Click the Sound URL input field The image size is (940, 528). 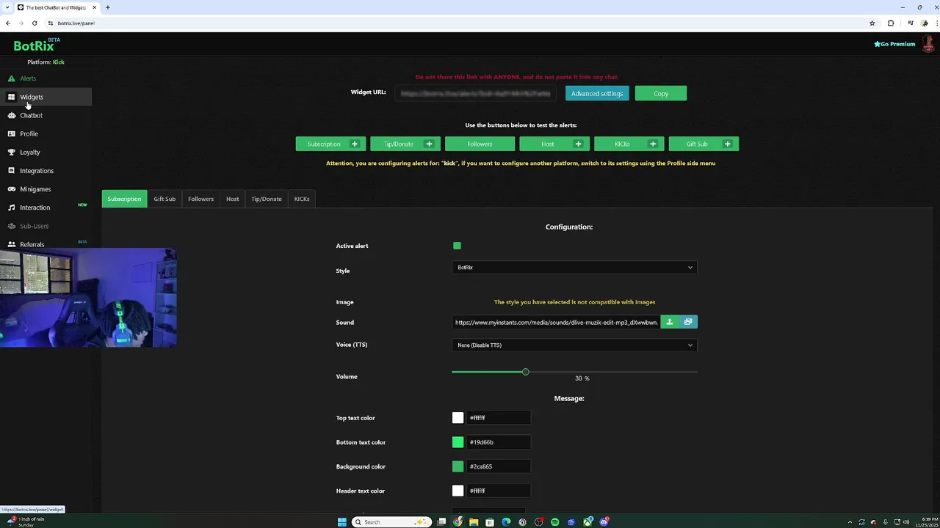(556, 322)
